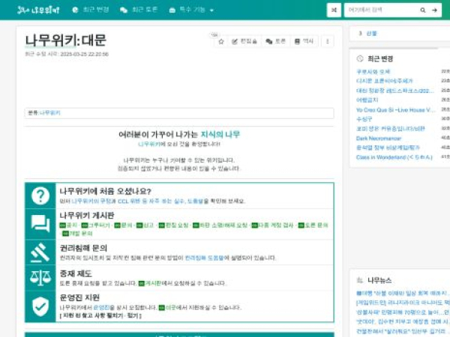Open the 지식의 나무 heading link

[x=220, y=134]
